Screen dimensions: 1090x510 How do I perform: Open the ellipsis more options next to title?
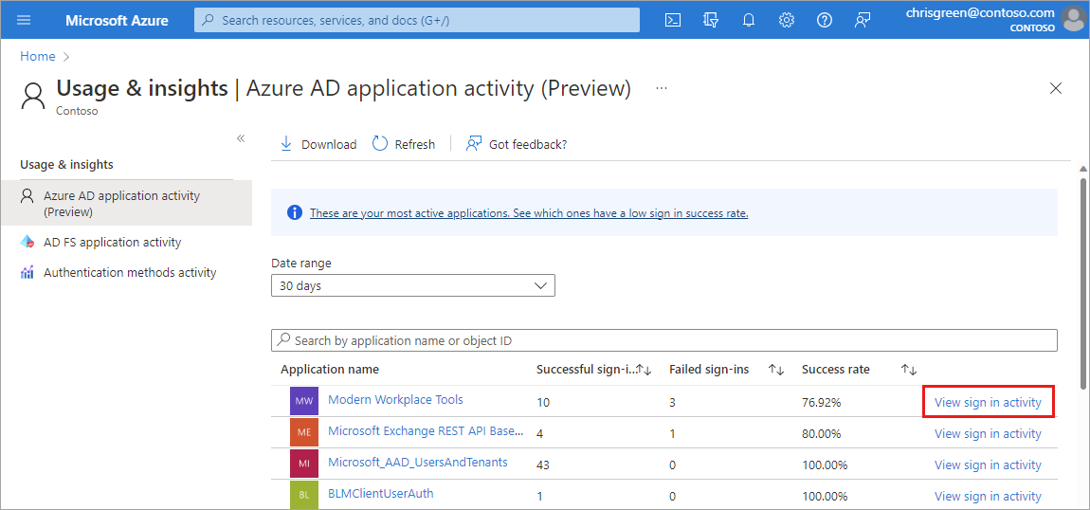[x=661, y=89]
